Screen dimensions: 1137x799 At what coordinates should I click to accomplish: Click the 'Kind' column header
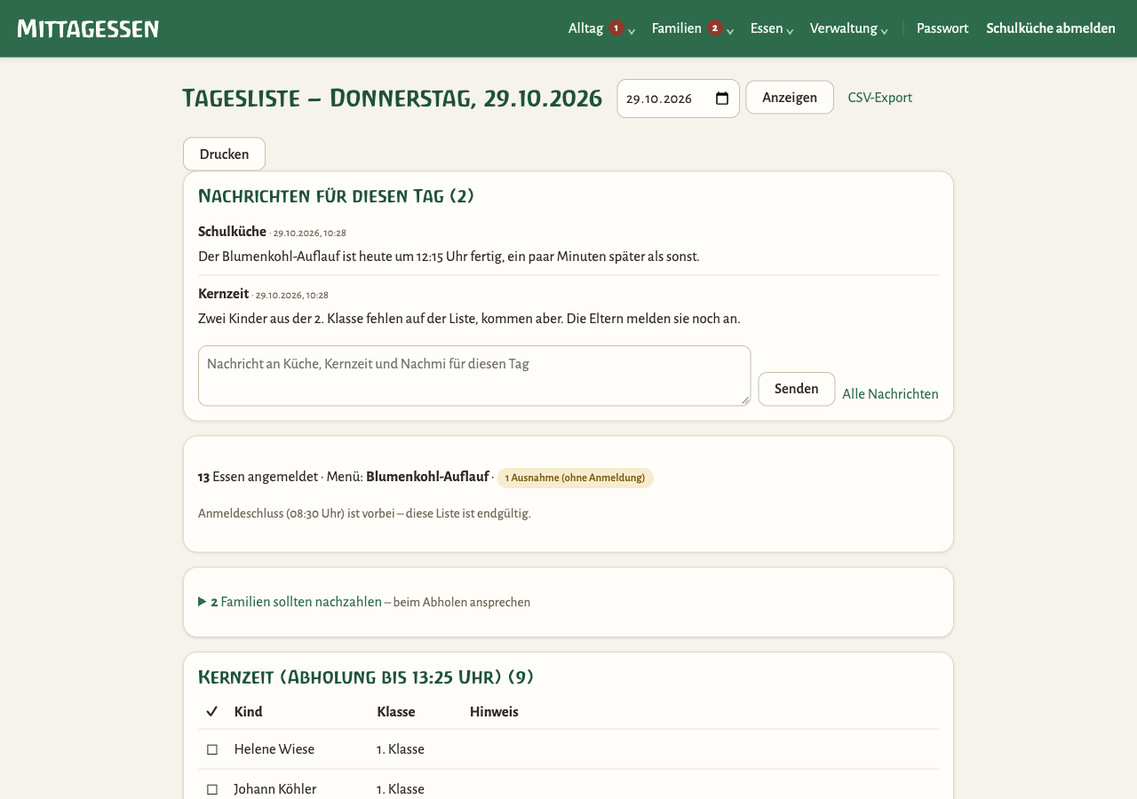[249, 711]
